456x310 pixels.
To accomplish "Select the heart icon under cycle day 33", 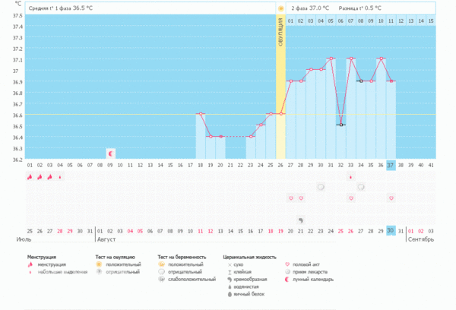I will [351, 198].
